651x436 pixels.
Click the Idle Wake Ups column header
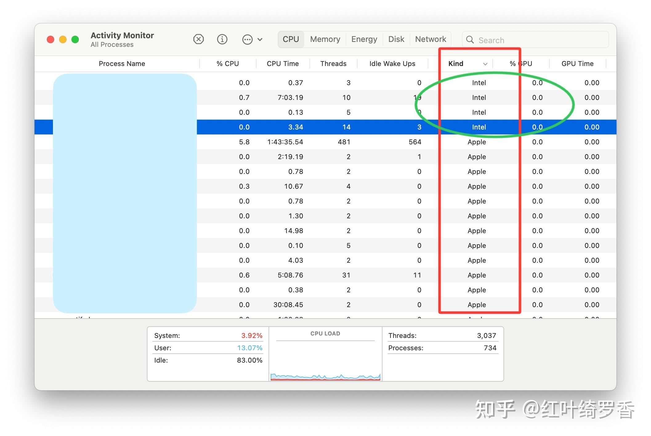(392, 64)
